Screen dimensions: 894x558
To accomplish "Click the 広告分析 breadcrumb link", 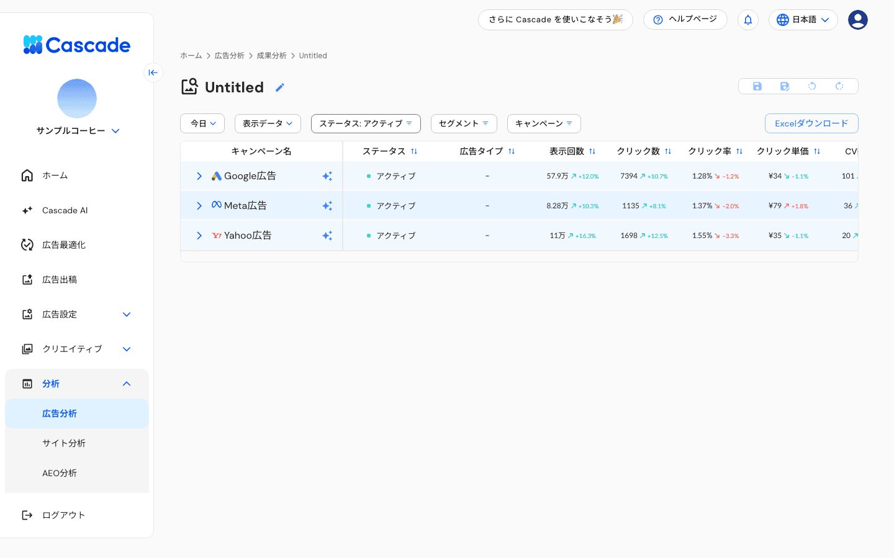I will pyautogui.click(x=230, y=56).
